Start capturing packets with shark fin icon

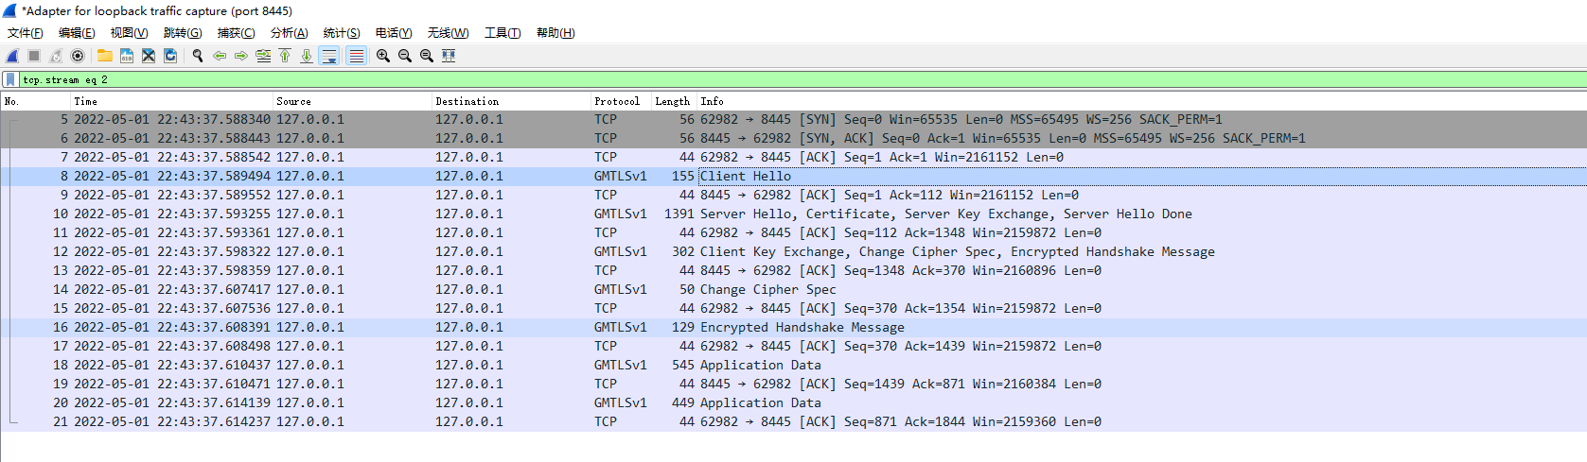click(12, 56)
